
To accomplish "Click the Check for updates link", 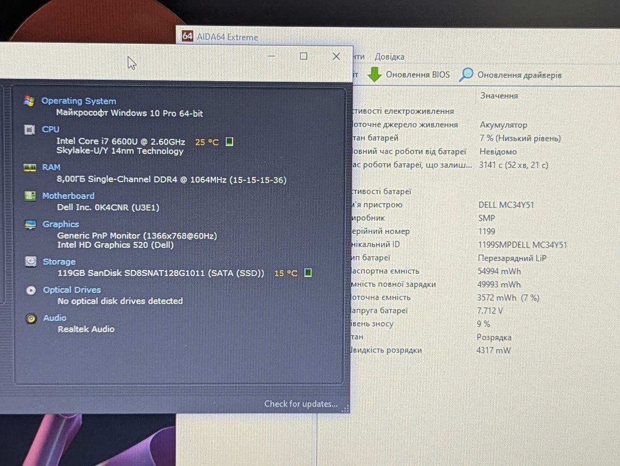I will [x=301, y=404].
